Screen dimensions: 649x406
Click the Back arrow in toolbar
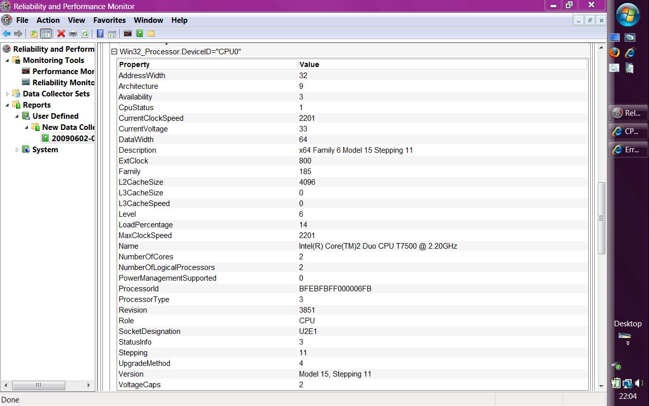click(7, 33)
